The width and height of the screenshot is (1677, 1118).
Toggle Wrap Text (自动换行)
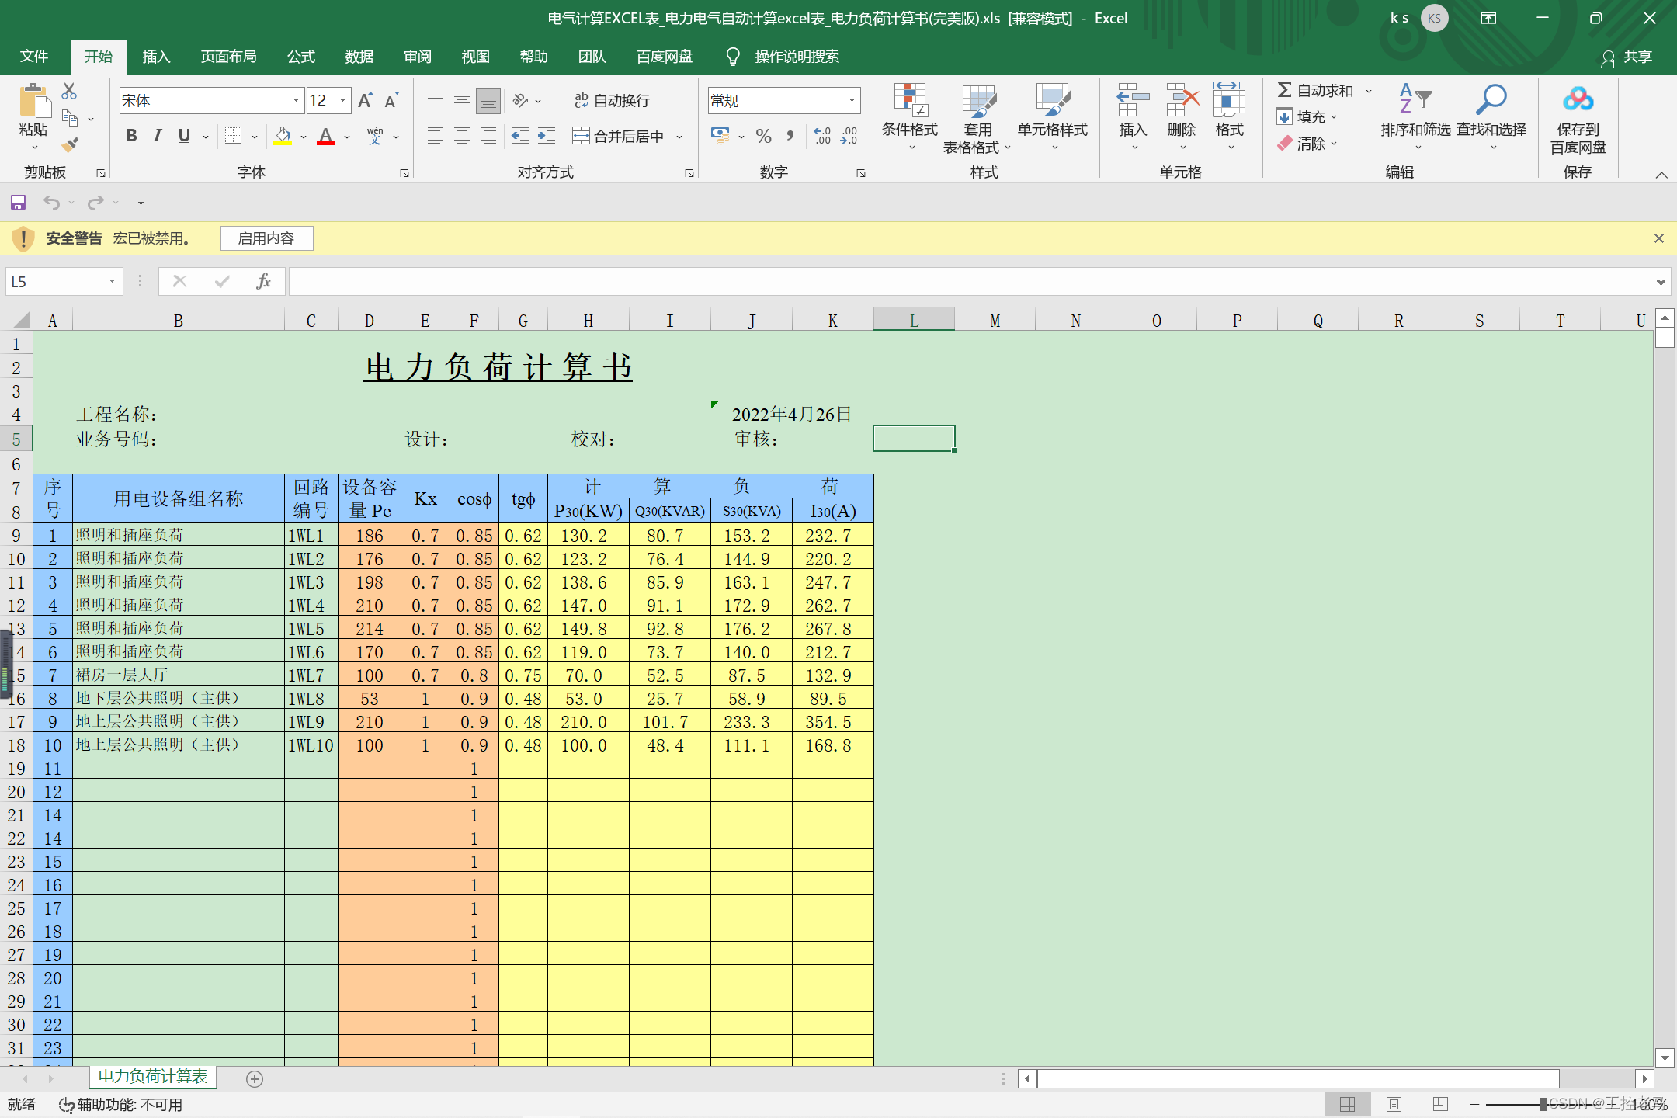612,101
